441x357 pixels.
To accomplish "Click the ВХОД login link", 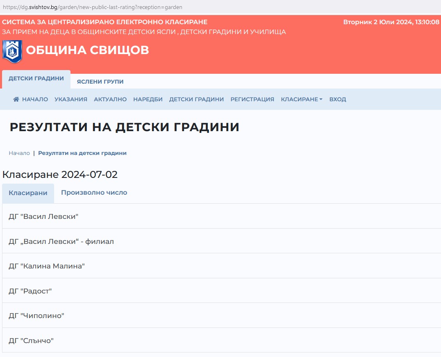I will pos(338,99).
